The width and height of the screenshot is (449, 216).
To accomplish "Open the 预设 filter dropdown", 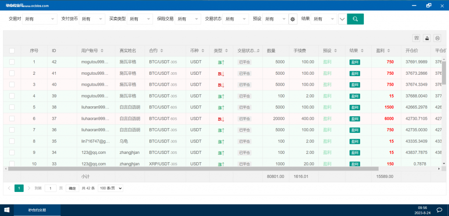I will [275, 19].
